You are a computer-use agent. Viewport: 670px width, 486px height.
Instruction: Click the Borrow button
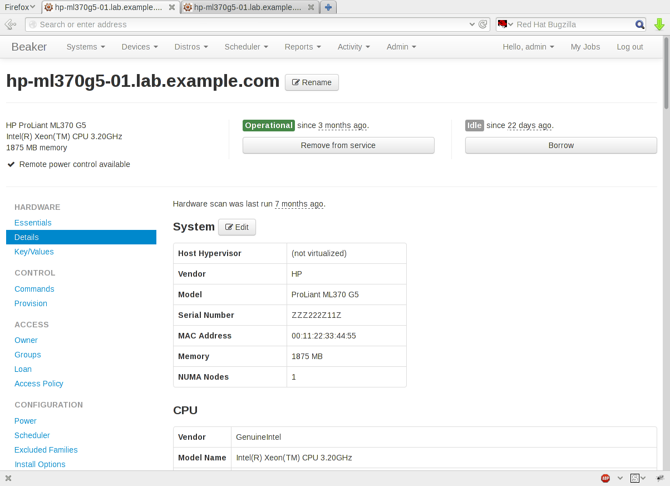(x=561, y=145)
